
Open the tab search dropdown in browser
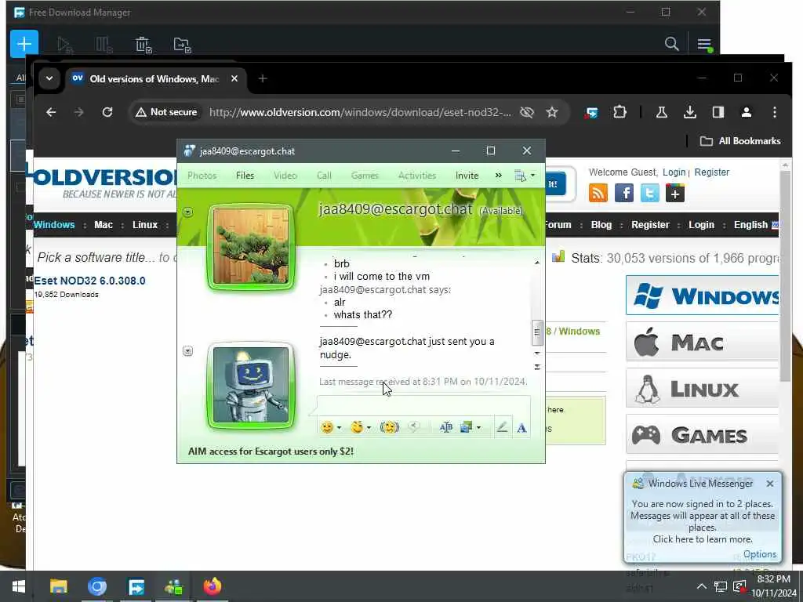[x=49, y=79]
